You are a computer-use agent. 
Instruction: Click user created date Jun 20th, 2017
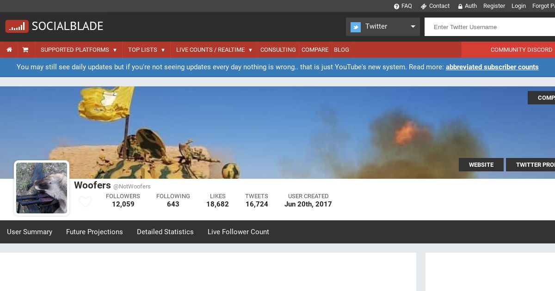coord(308,204)
